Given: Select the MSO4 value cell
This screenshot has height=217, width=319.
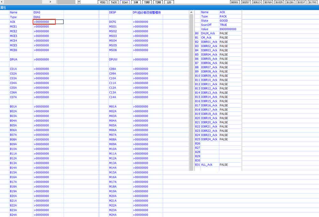Looking at the screenshot, I should pyautogui.click(x=147, y=41).
